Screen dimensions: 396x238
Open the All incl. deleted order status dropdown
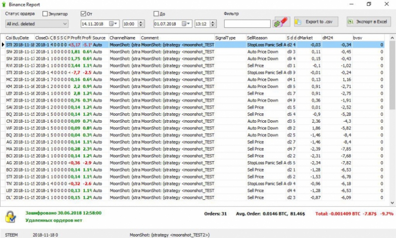click(37, 24)
